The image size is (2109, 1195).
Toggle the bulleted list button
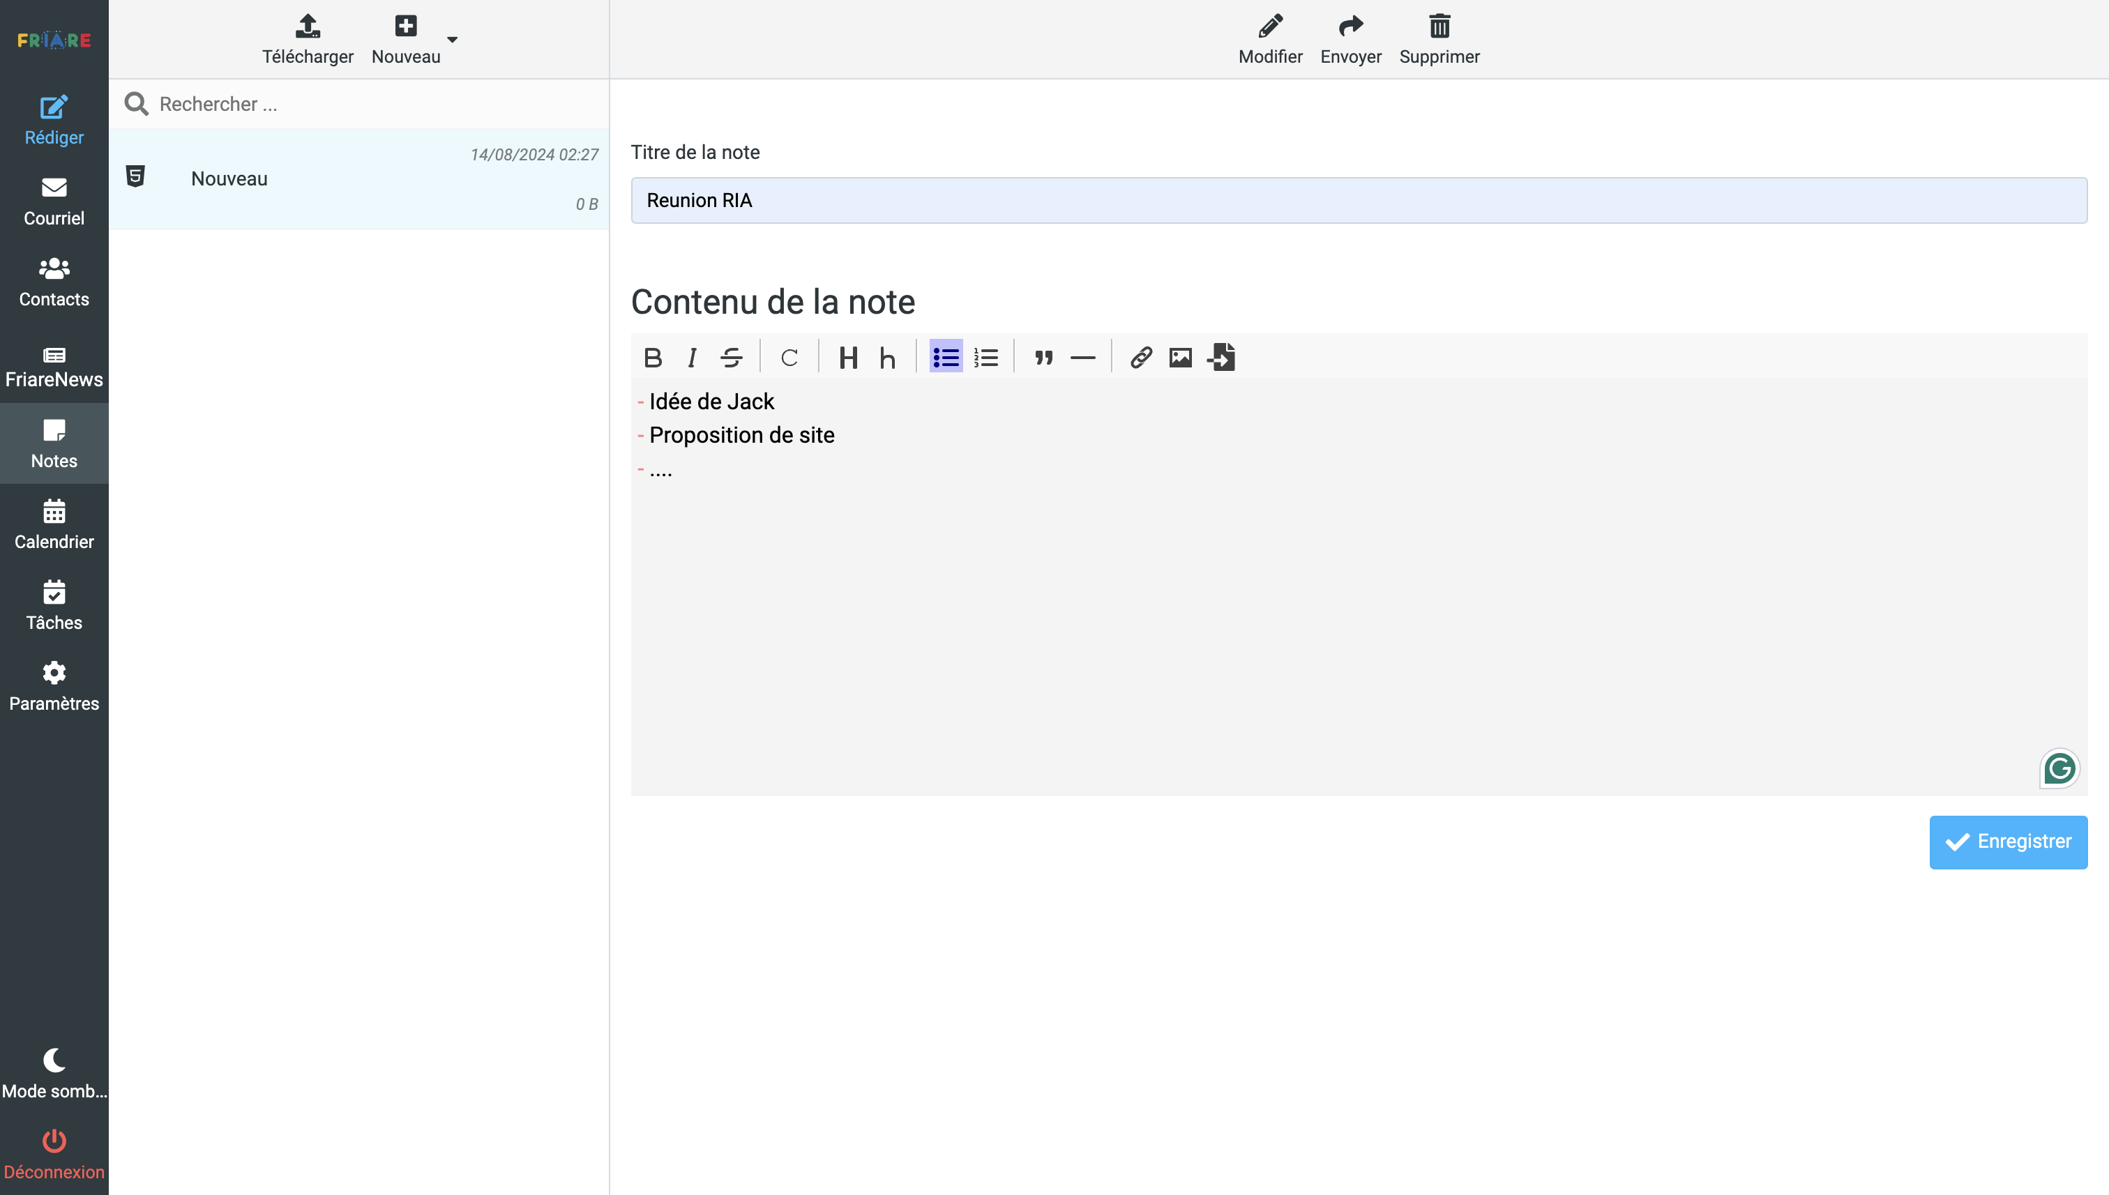click(946, 358)
